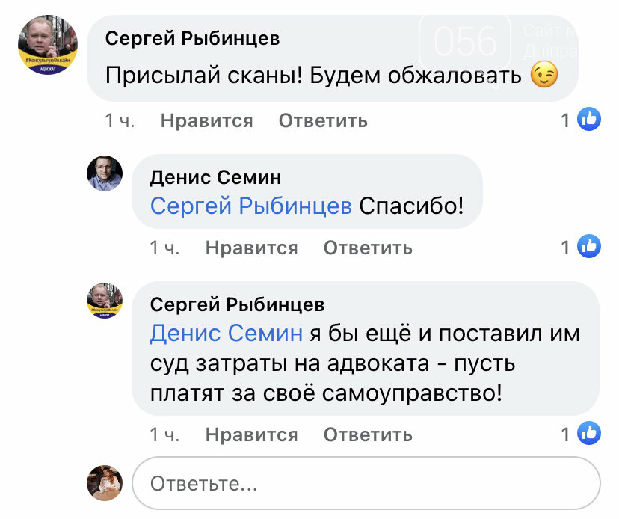Click winking emoji in first comment

coord(543,76)
